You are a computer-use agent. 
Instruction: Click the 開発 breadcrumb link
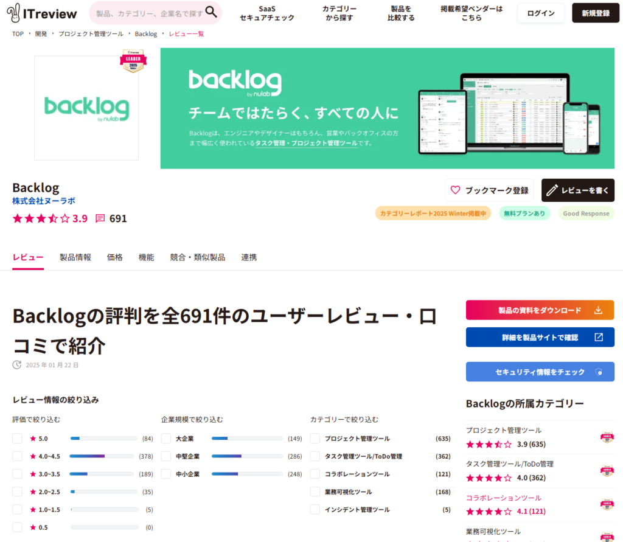pos(41,34)
